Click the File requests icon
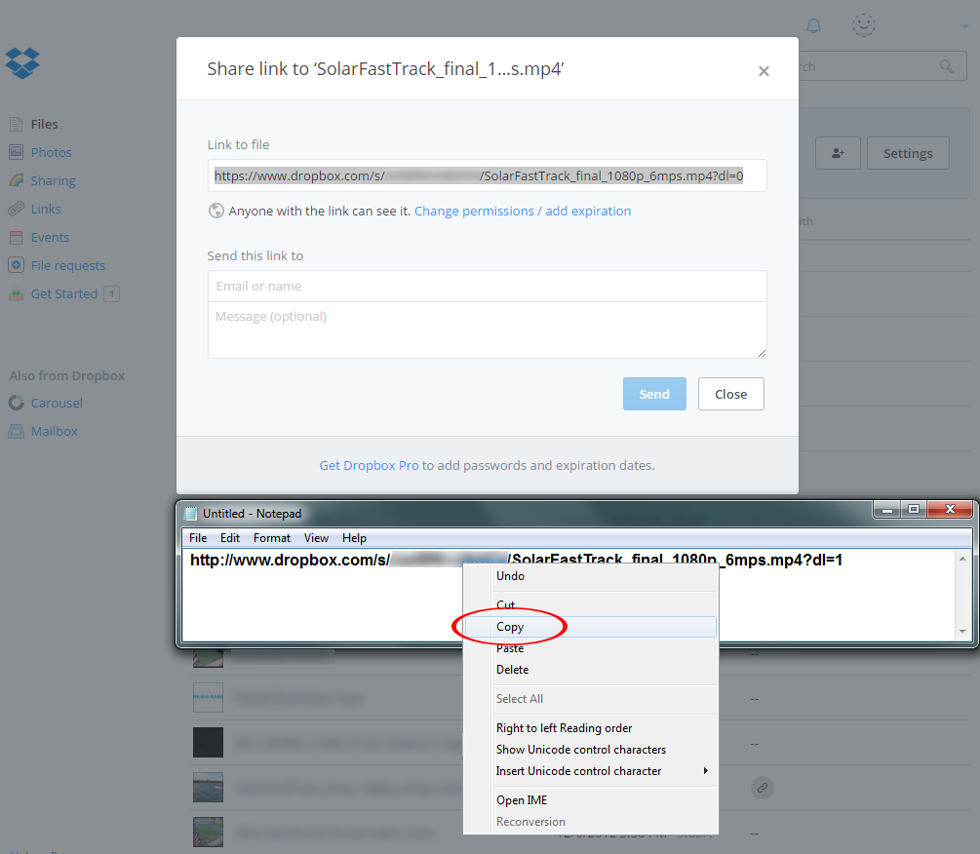 [17, 265]
